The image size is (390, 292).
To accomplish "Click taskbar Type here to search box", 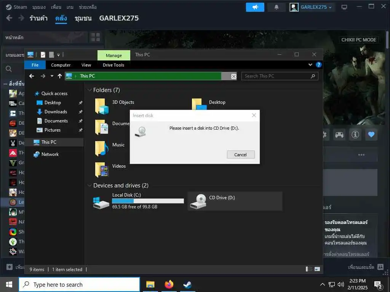I will [79, 284].
